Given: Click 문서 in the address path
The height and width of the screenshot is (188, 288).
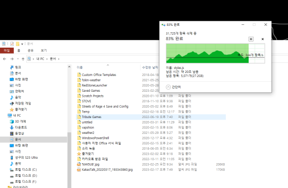Looking at the screenshot, I should [53, 59].
